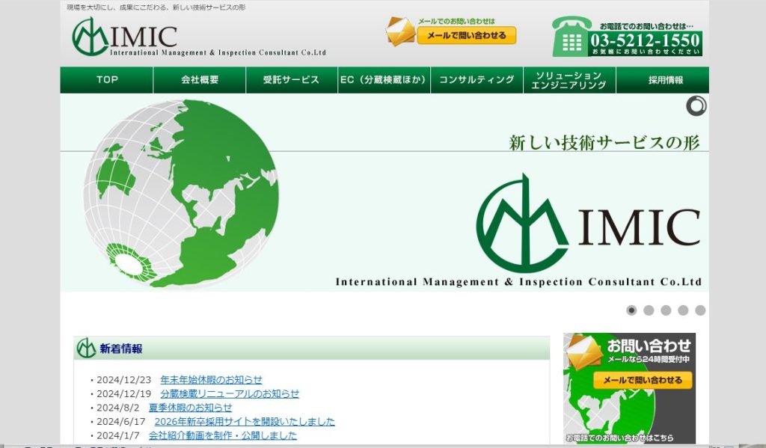Open the コンサルティング menu item
766x448 pixels.
(477, 79)
